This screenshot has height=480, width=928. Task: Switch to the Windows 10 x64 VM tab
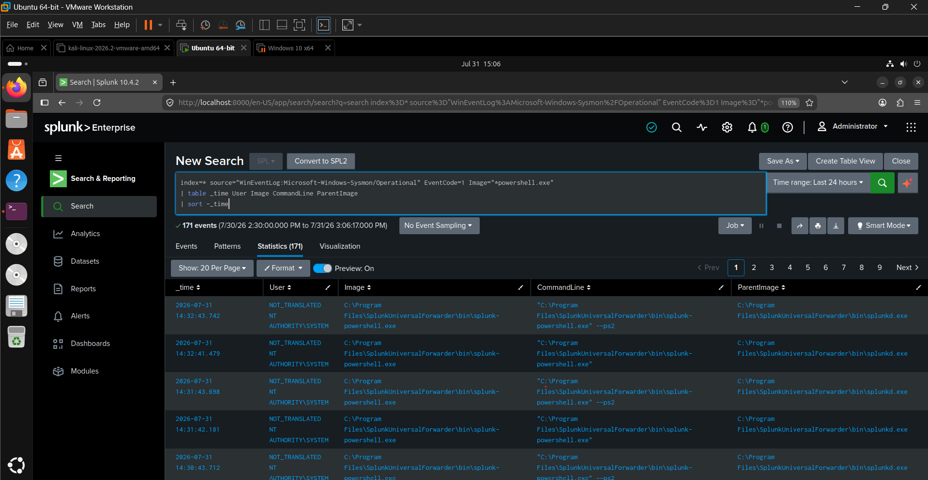pyautogui.click(x=291, y=48)
